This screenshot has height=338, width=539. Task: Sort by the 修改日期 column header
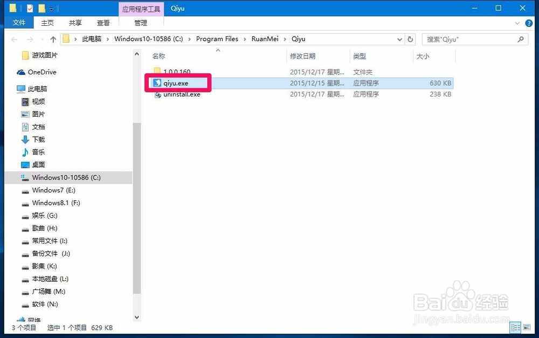click(x=302, y=56)
